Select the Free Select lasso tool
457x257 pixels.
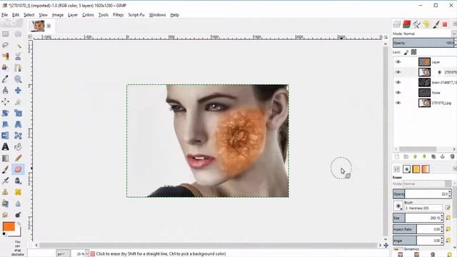coord(5,45)
